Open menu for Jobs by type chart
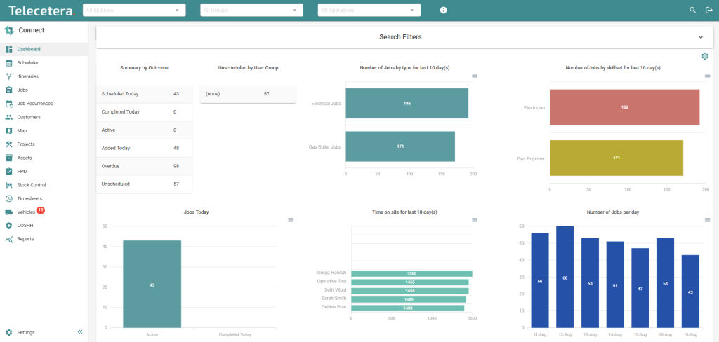Image resolution: width=719 pixels, height=342 pixels. tap(475, 76)
